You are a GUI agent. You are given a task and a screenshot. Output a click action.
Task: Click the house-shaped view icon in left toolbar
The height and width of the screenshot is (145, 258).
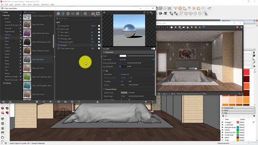(3, 128)
